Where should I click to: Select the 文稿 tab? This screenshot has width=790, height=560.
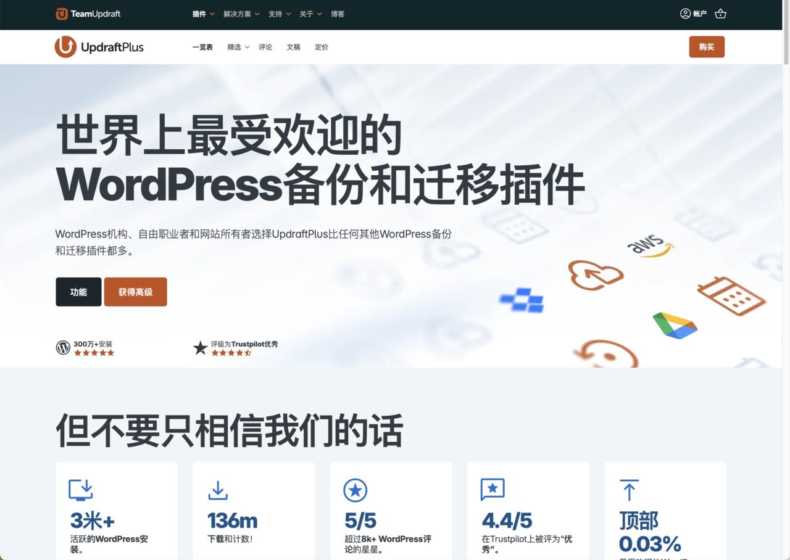[293, 47]
